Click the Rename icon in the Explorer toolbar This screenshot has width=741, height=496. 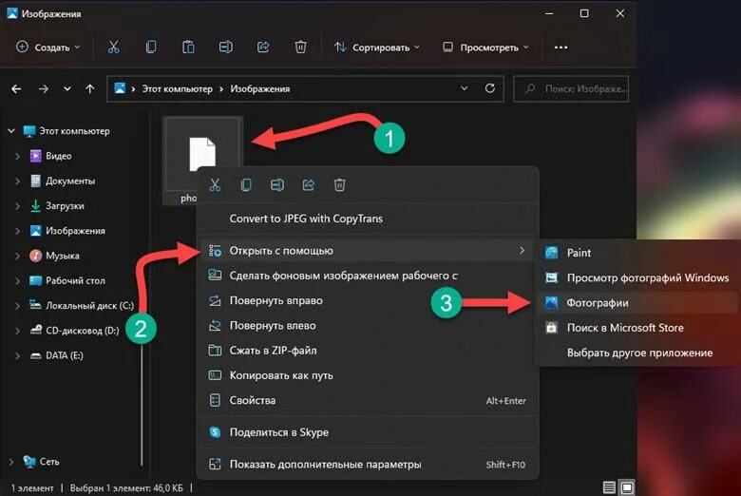click(x=226, y=47)
